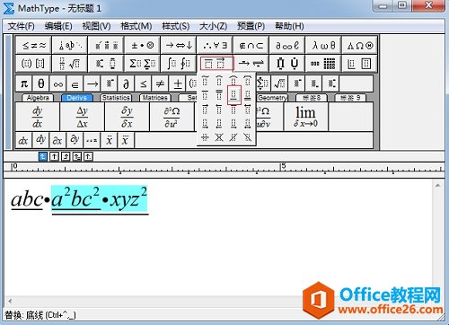The image size is (449, 325).
Task: Open the 样式(S) menu
Action: [176, 26]
